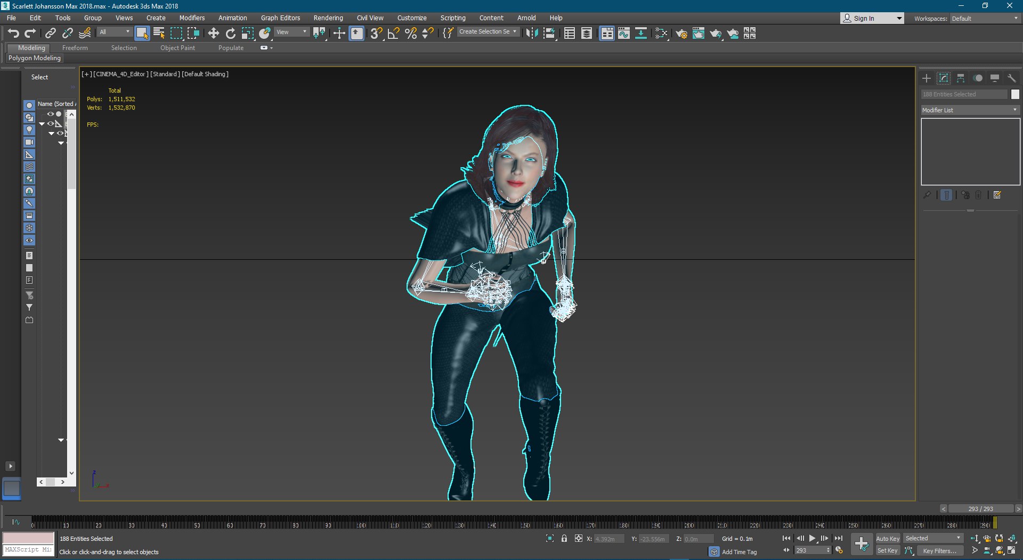Screen dimensions: 1023x560
Task: Switch to the Object Paint ribbon tab
Action: click(177, 48)
